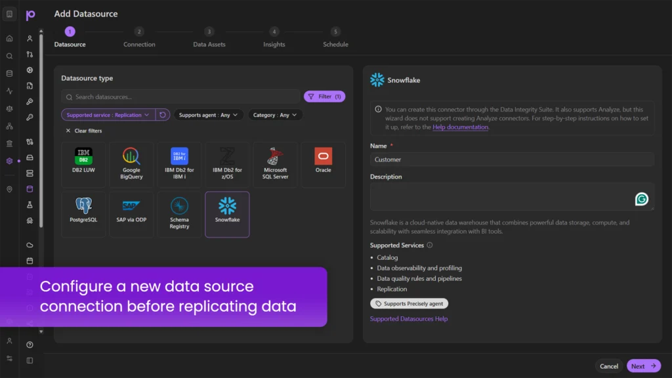Open the activity pulse icon in left rail
Image resolution: width=672 pixels, height=378 pixels.
click(9, 91)
